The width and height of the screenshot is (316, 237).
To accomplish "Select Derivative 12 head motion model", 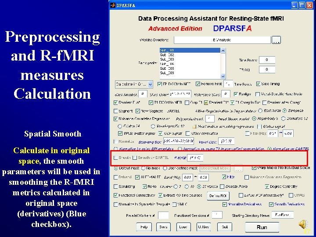I will pos(283,118).
